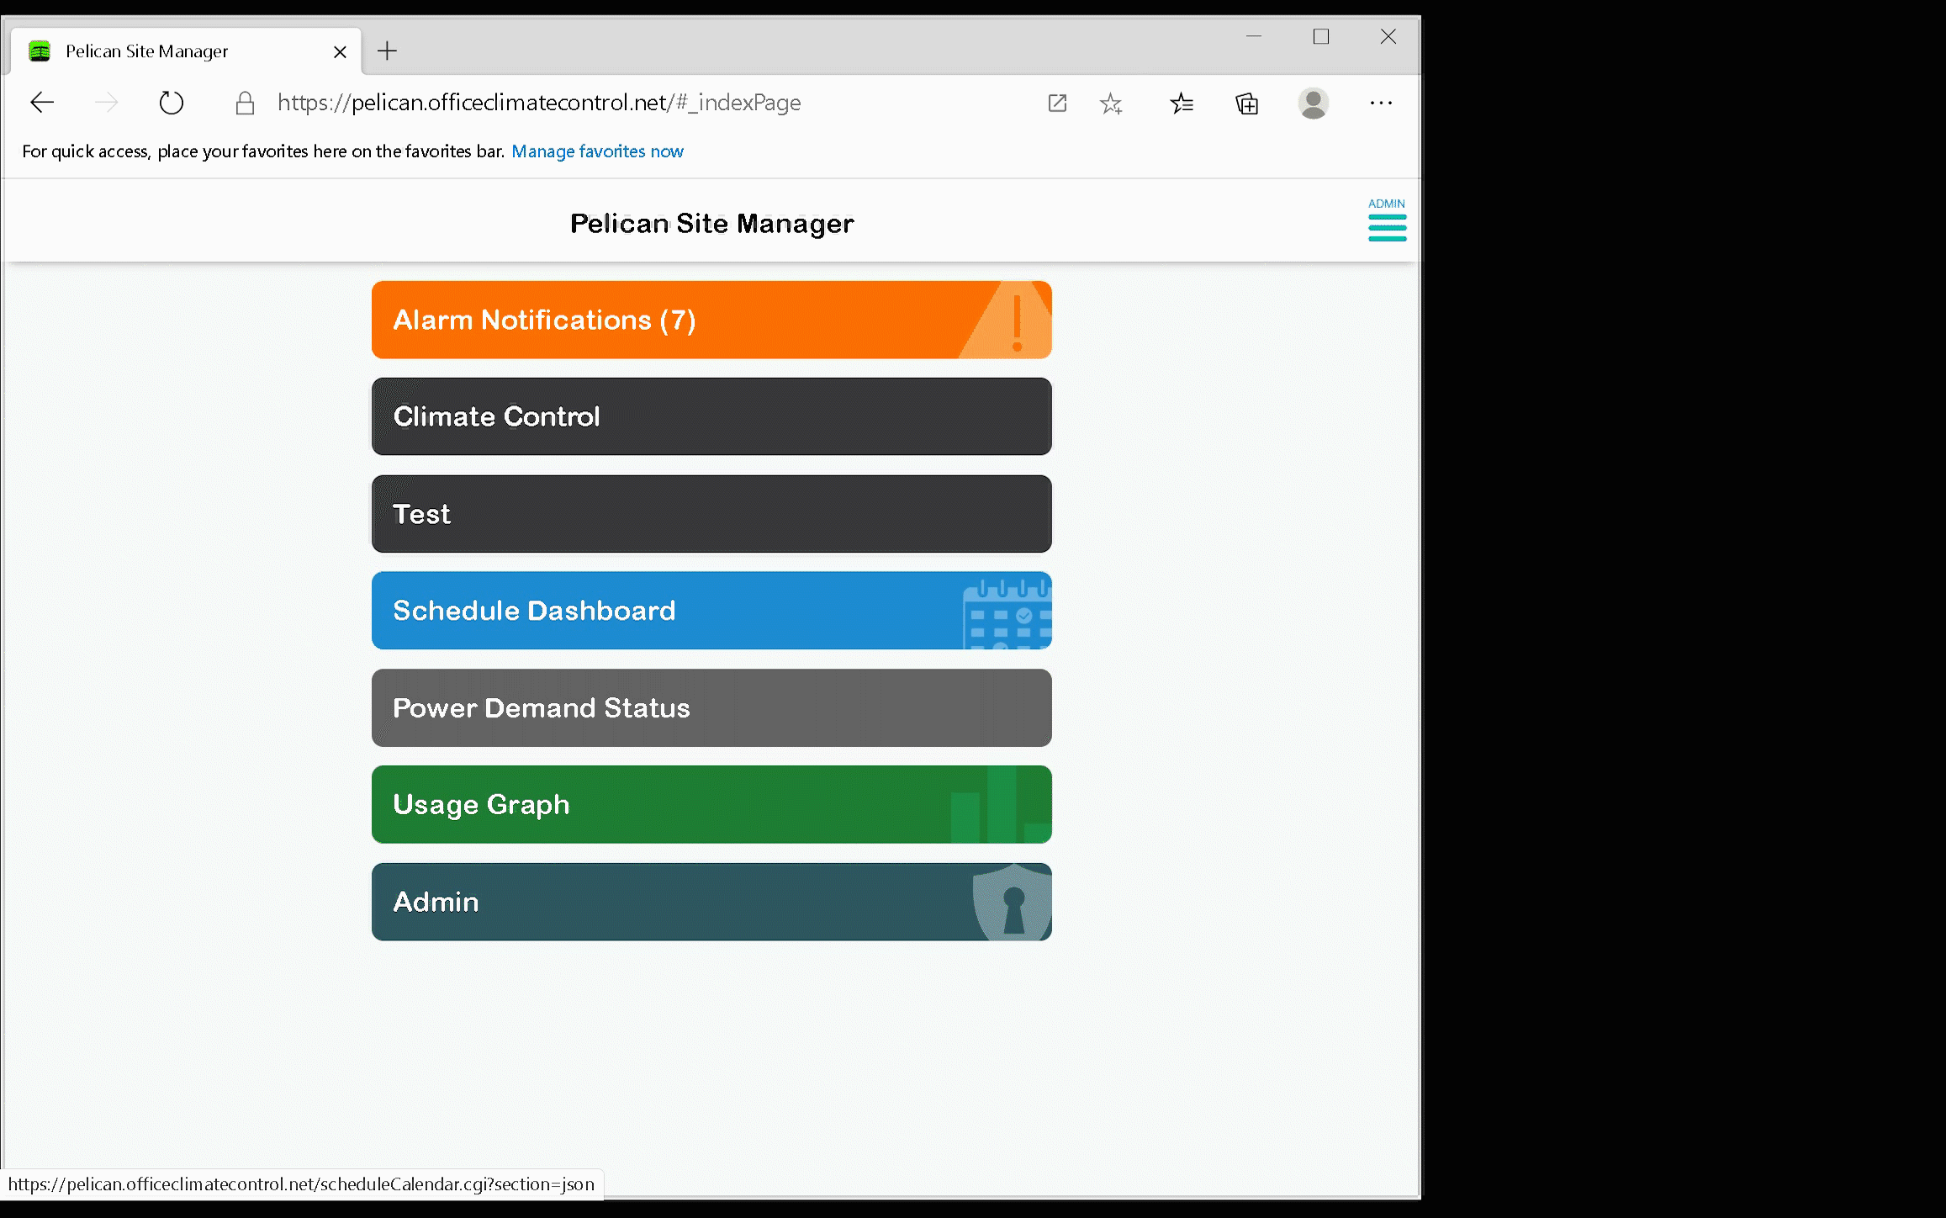The width and height of the screenshot is (1946, 1218).
Task: Open the Schedule Dashboard
Action: (711, 611)
